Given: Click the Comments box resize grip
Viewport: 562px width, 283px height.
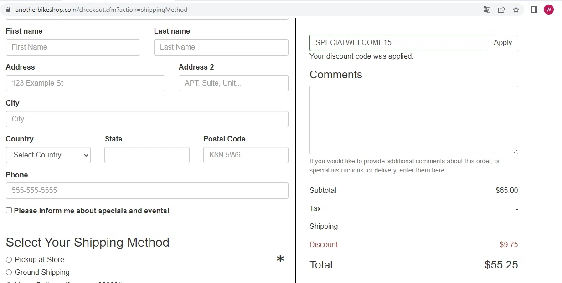Looking at the screenshot, I should (516, 152).
